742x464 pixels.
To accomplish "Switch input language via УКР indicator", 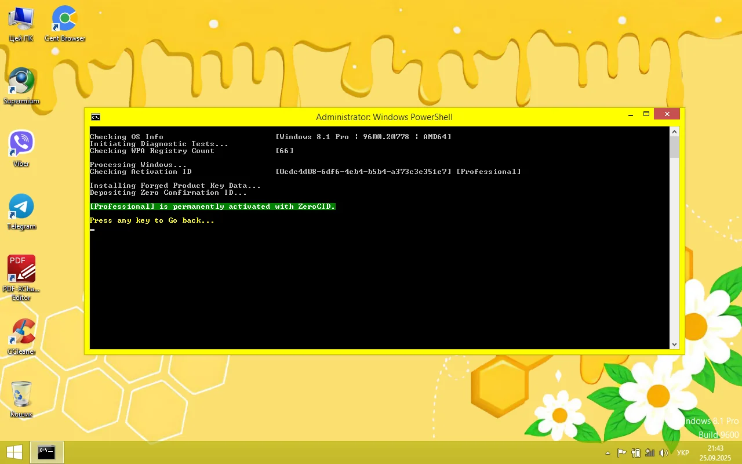I will 683,453.
